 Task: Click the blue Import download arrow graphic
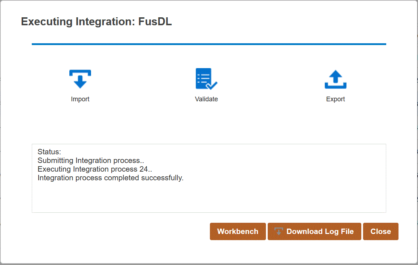(80, 79)
